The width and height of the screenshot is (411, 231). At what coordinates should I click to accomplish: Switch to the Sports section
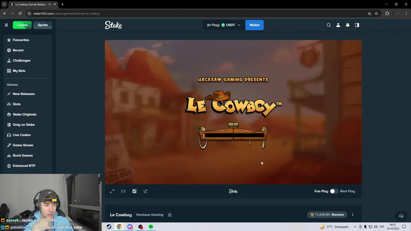point(43,25)
